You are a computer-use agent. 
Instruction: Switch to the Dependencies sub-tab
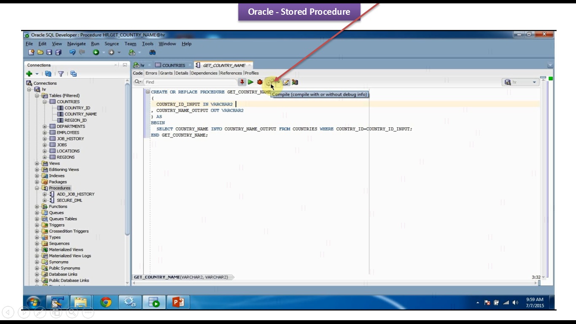click(x=204, y=73)
